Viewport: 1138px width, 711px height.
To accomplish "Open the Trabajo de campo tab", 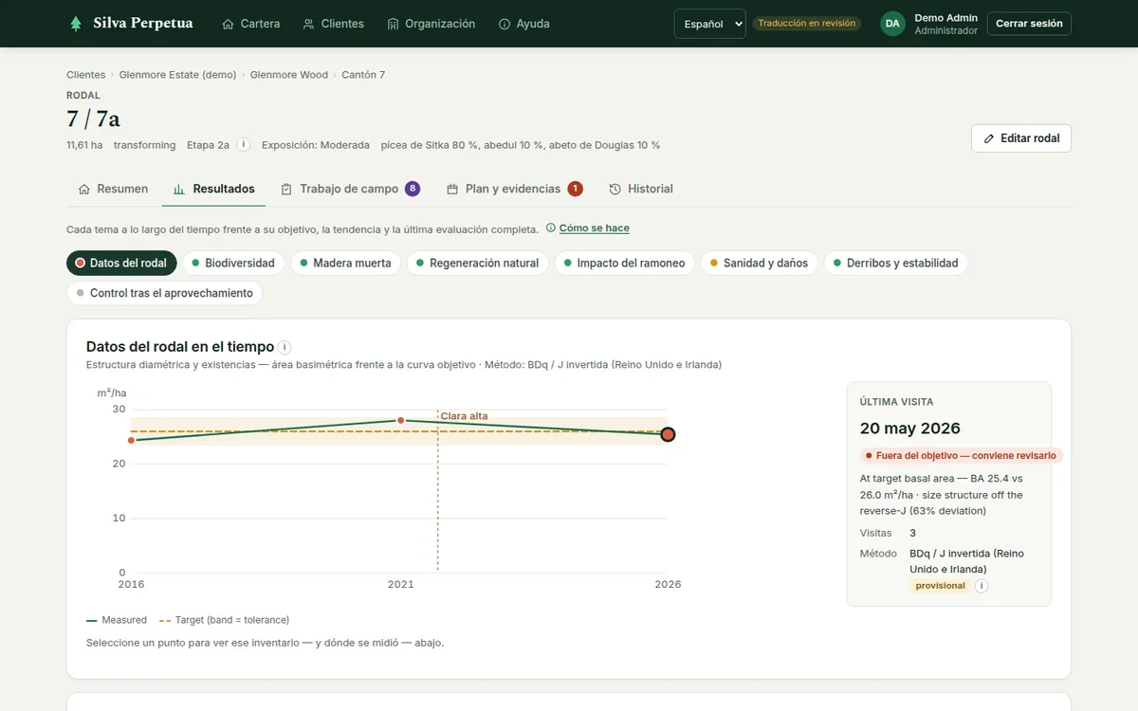I will [x=350, y=189].
